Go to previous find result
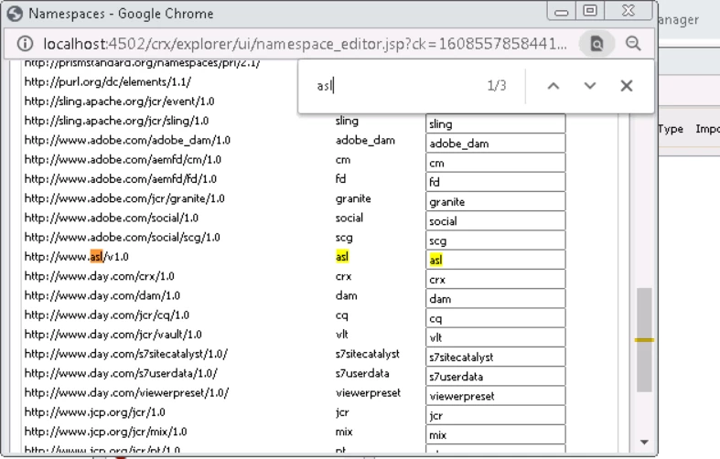The height and width of the screenshot is (459, 720). coord(553,86)
